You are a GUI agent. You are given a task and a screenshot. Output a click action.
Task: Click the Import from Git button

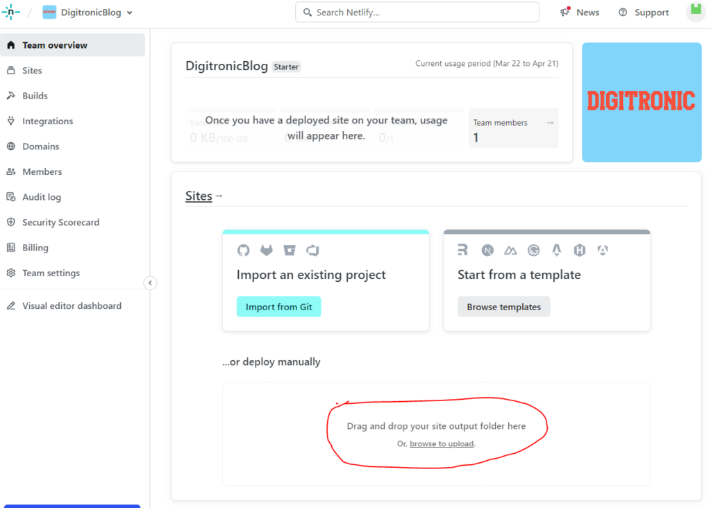tap(279, 307)
